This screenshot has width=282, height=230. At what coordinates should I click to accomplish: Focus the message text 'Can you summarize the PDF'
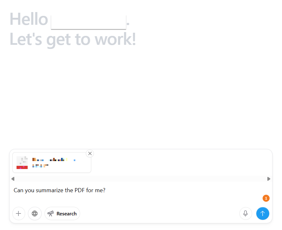tap(59, 190)
